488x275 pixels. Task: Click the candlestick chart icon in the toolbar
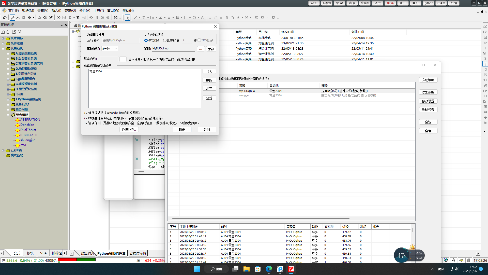pos(40,18)
